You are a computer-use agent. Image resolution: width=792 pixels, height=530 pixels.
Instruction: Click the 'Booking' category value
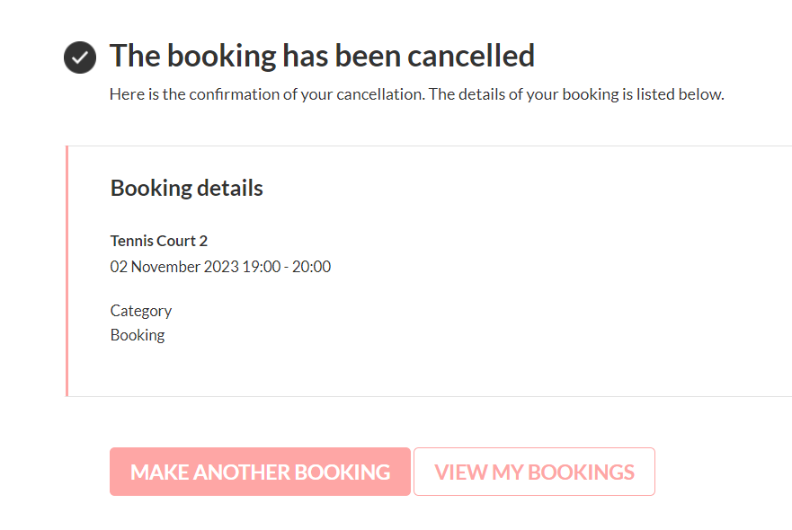[x=138, y=335]
